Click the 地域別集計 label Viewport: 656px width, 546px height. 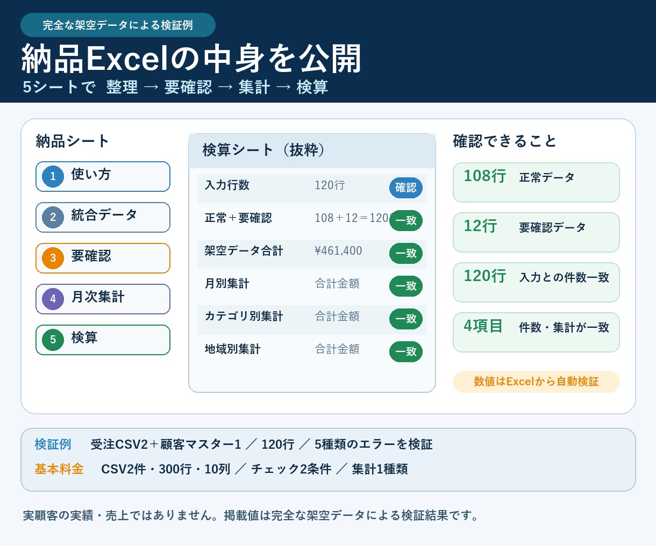(232, 349)
